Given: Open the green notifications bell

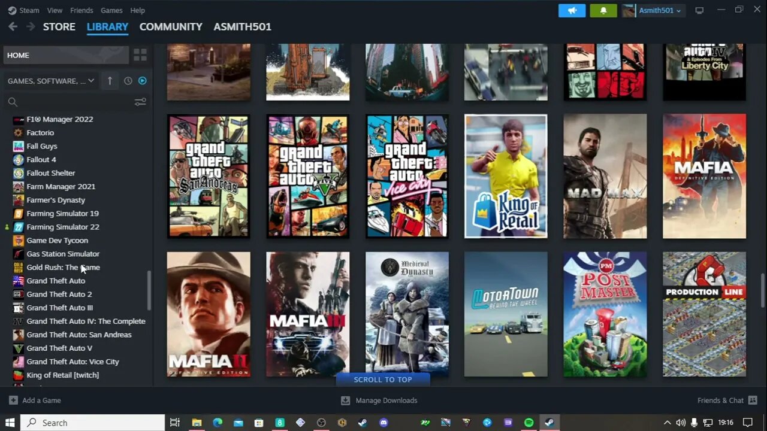Looking at the screenshot, I should tap(603, 10).
